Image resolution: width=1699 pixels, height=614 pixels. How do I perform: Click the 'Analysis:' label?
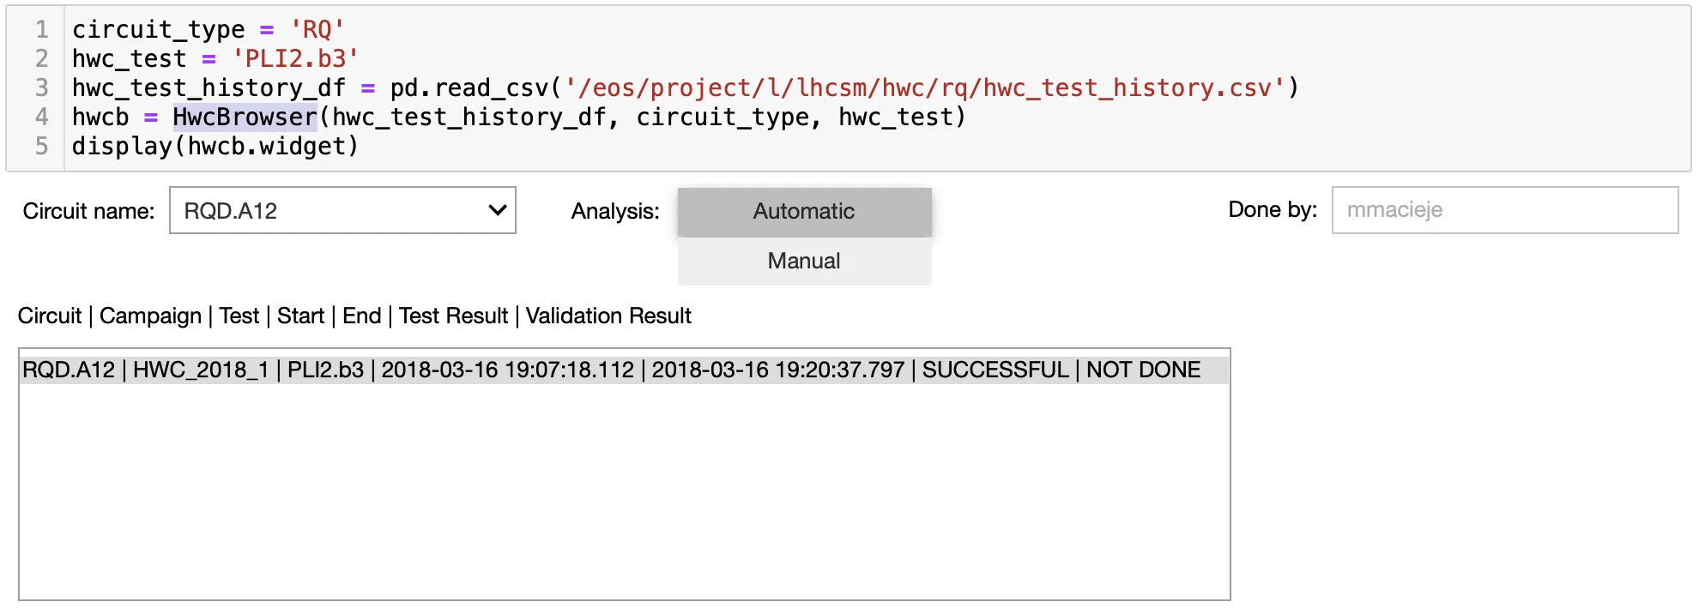pos(615,211)
